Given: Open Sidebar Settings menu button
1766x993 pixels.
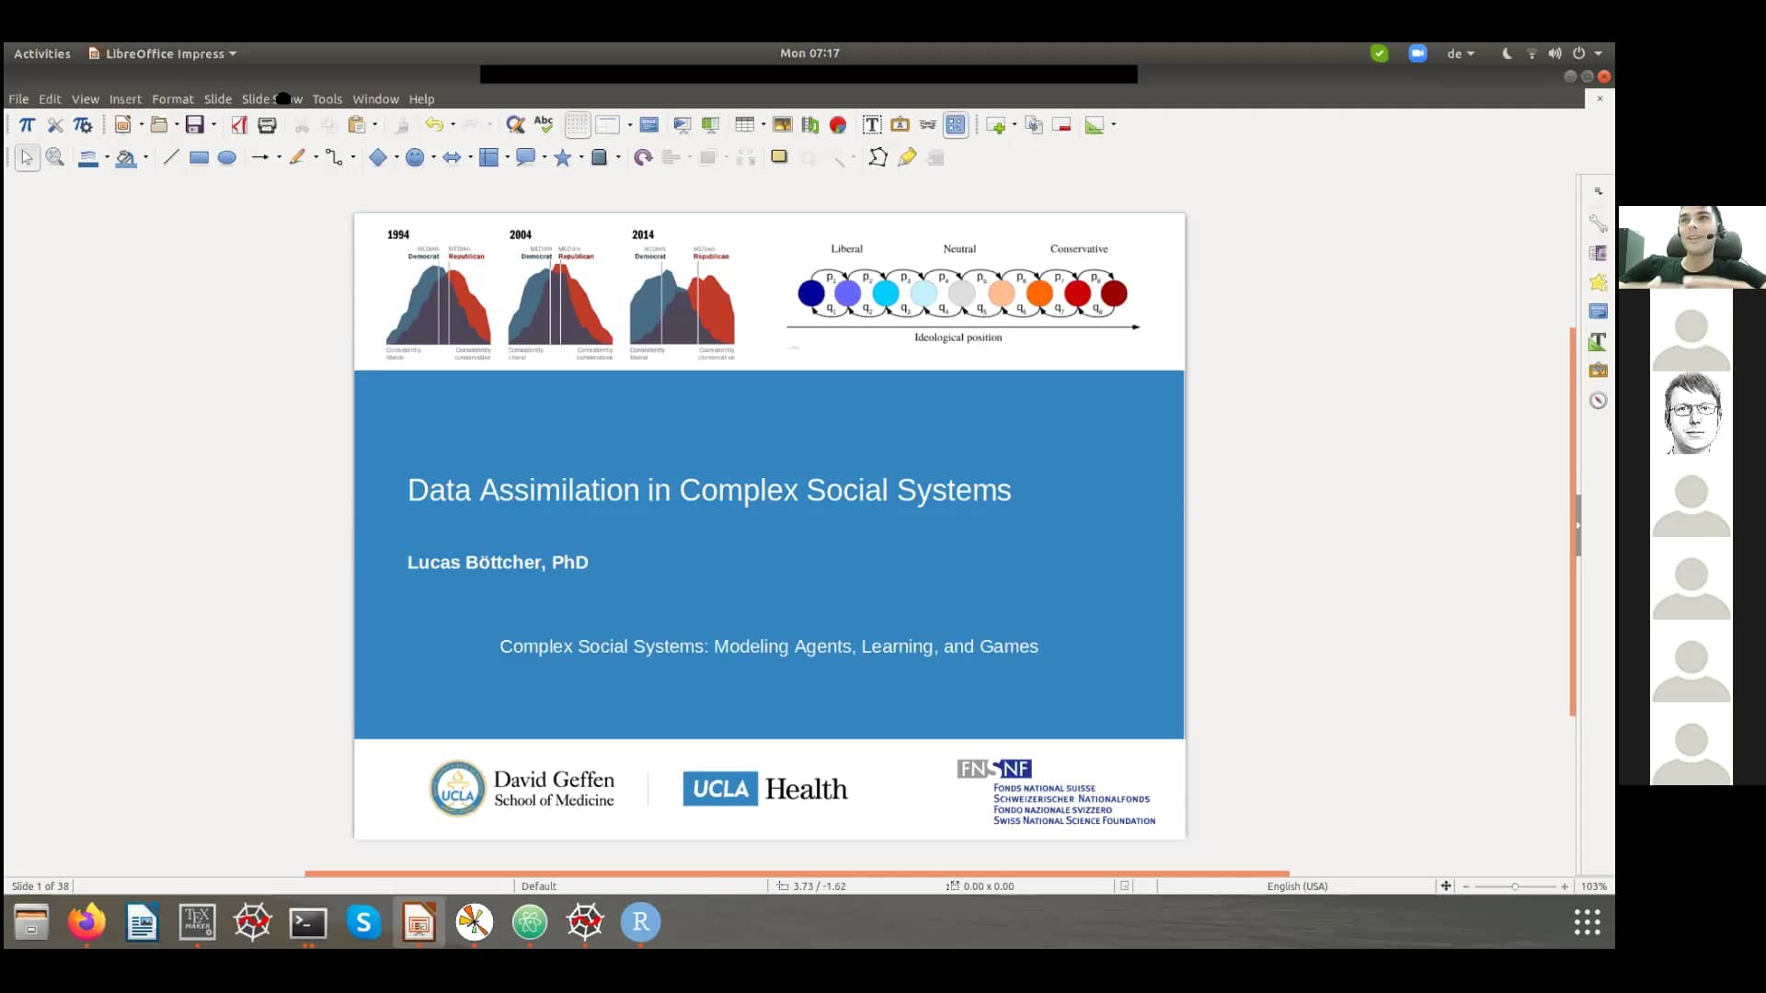Looking at the screenshot, I should click(x=1599, y=191).
